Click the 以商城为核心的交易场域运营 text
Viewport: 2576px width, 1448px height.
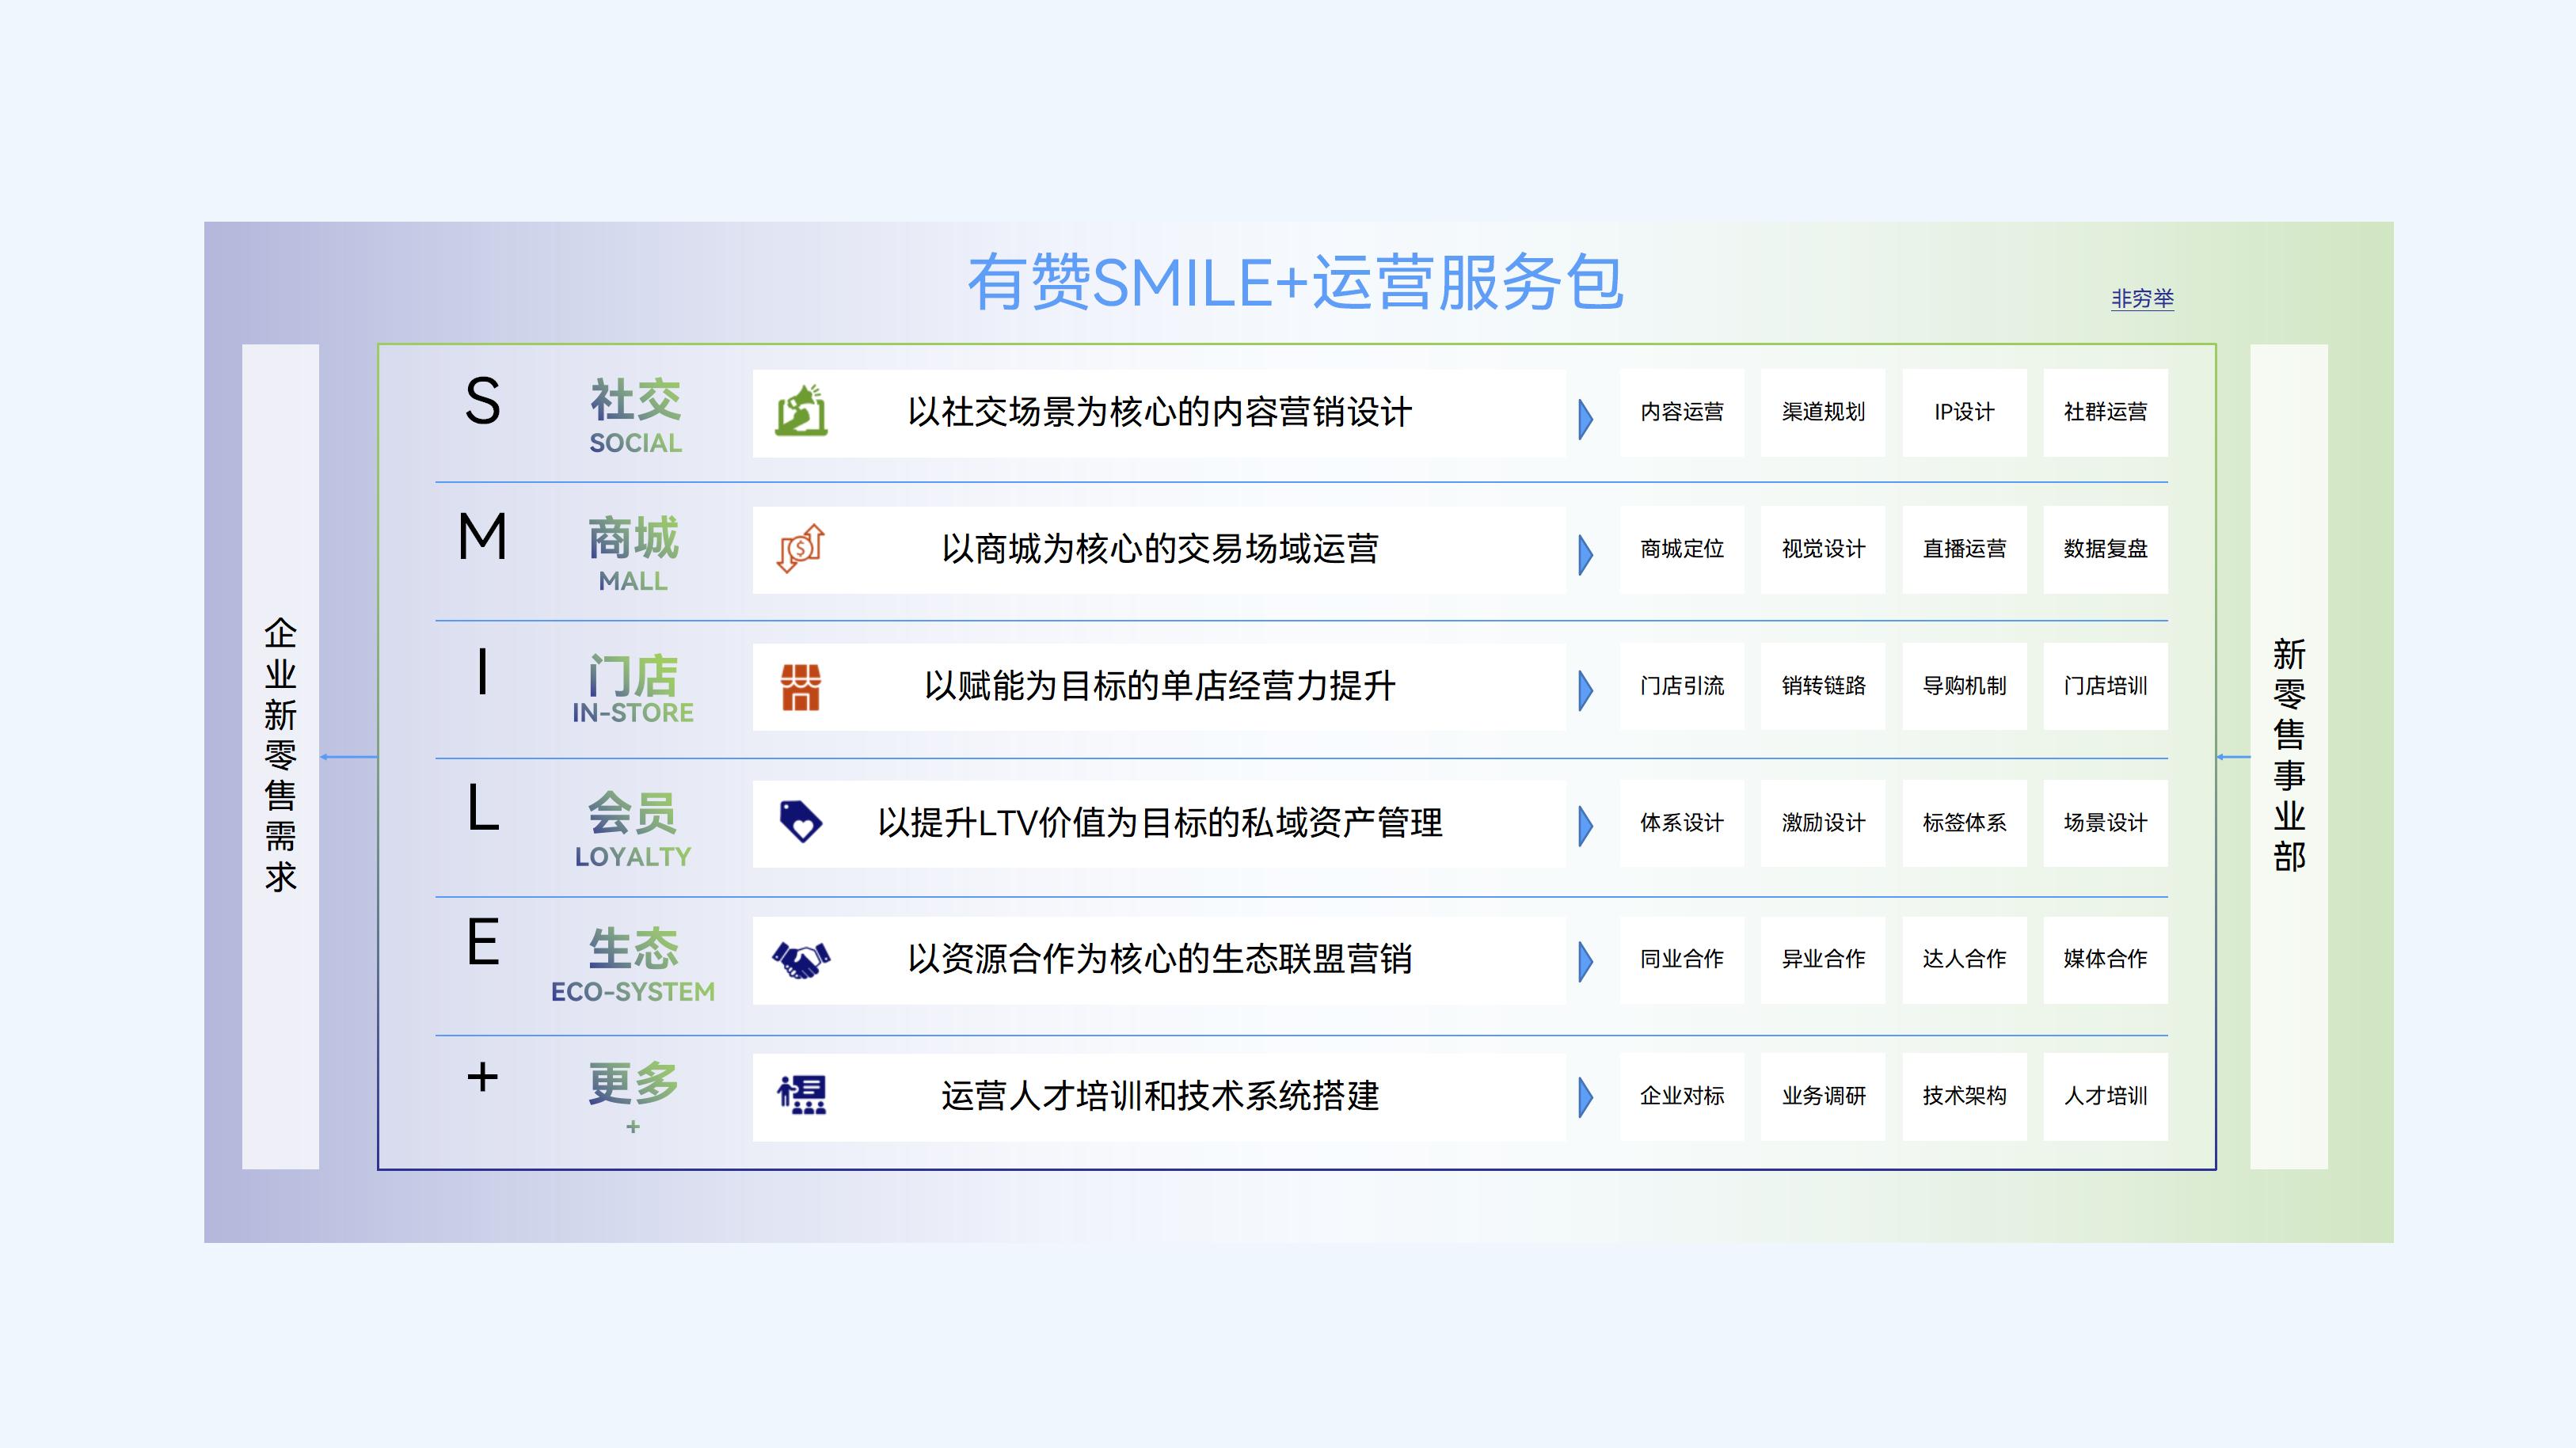(1159, 549)
